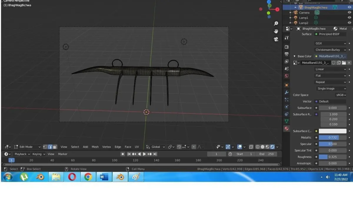The image size is (353, 217).
Task: Hide Lamp1 via eye icon
Action: [349, 18]
